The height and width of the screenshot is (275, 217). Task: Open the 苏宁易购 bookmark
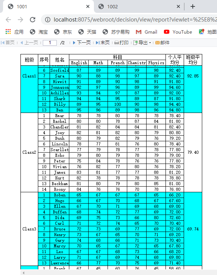[x=116, y=32]
